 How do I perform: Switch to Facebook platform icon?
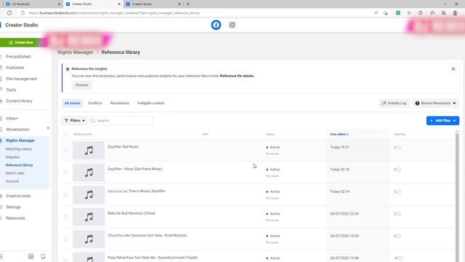tap(216, 25)
